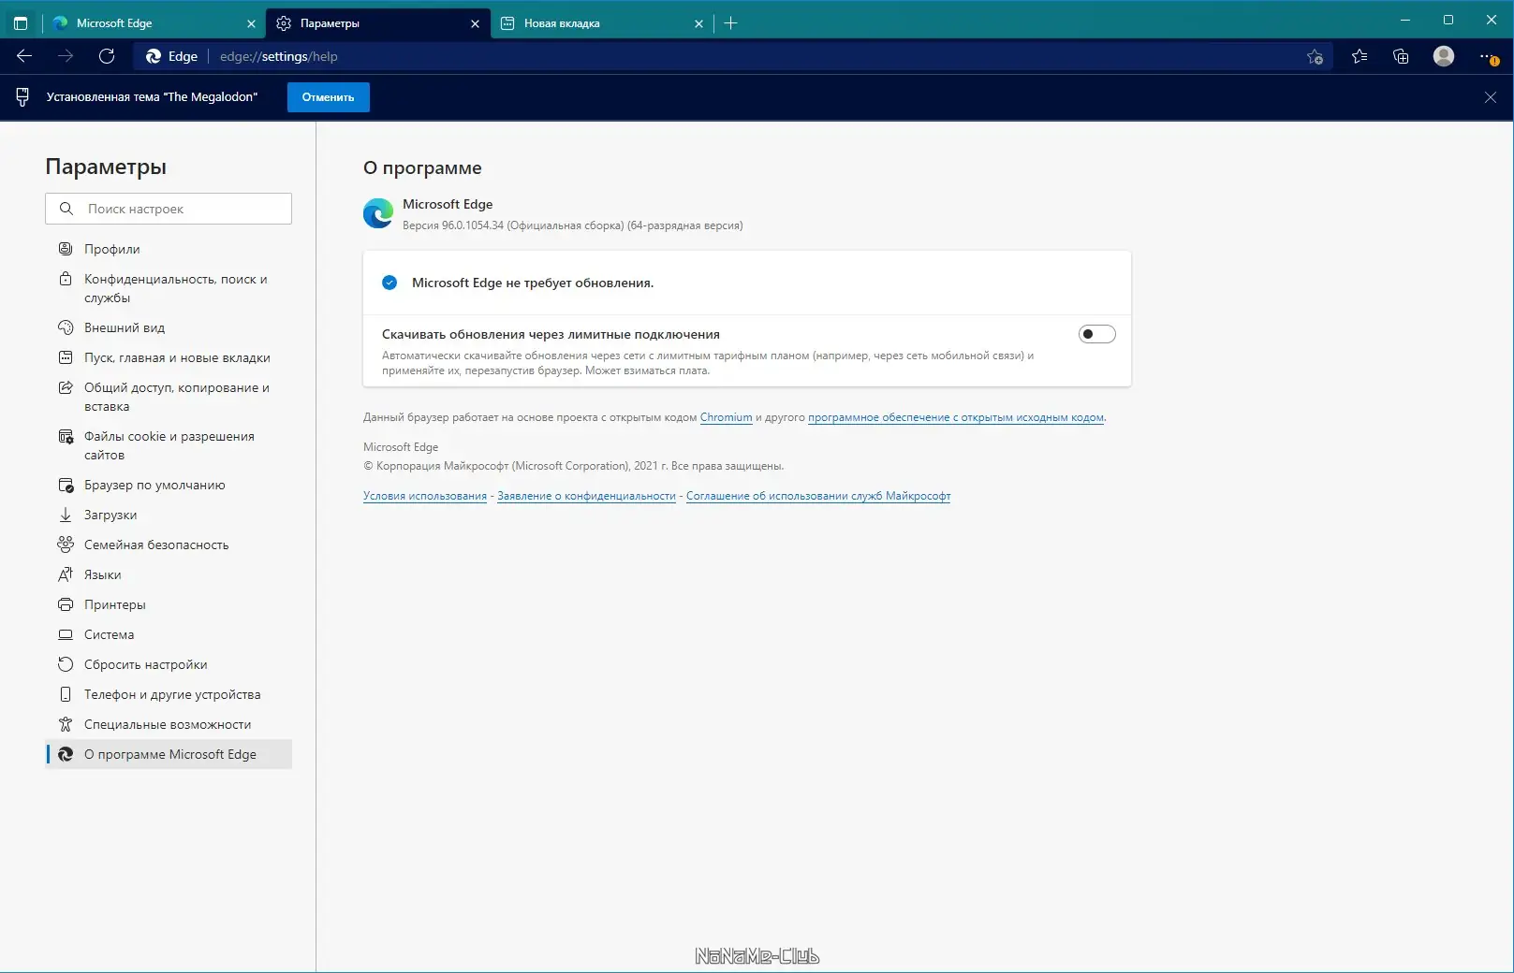Switch to the Параметры tab

coord(378,23)
